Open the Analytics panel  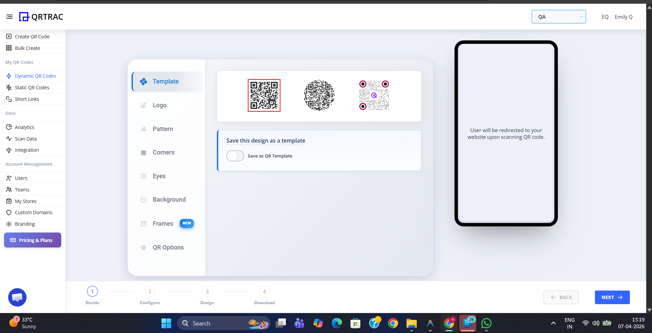click(24, 127)
